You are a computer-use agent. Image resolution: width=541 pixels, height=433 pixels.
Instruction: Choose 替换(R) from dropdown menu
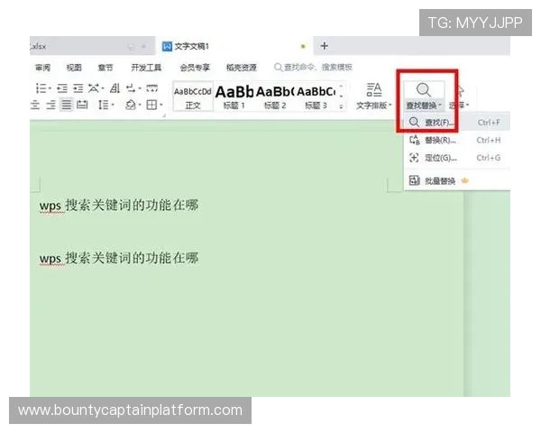456,140
